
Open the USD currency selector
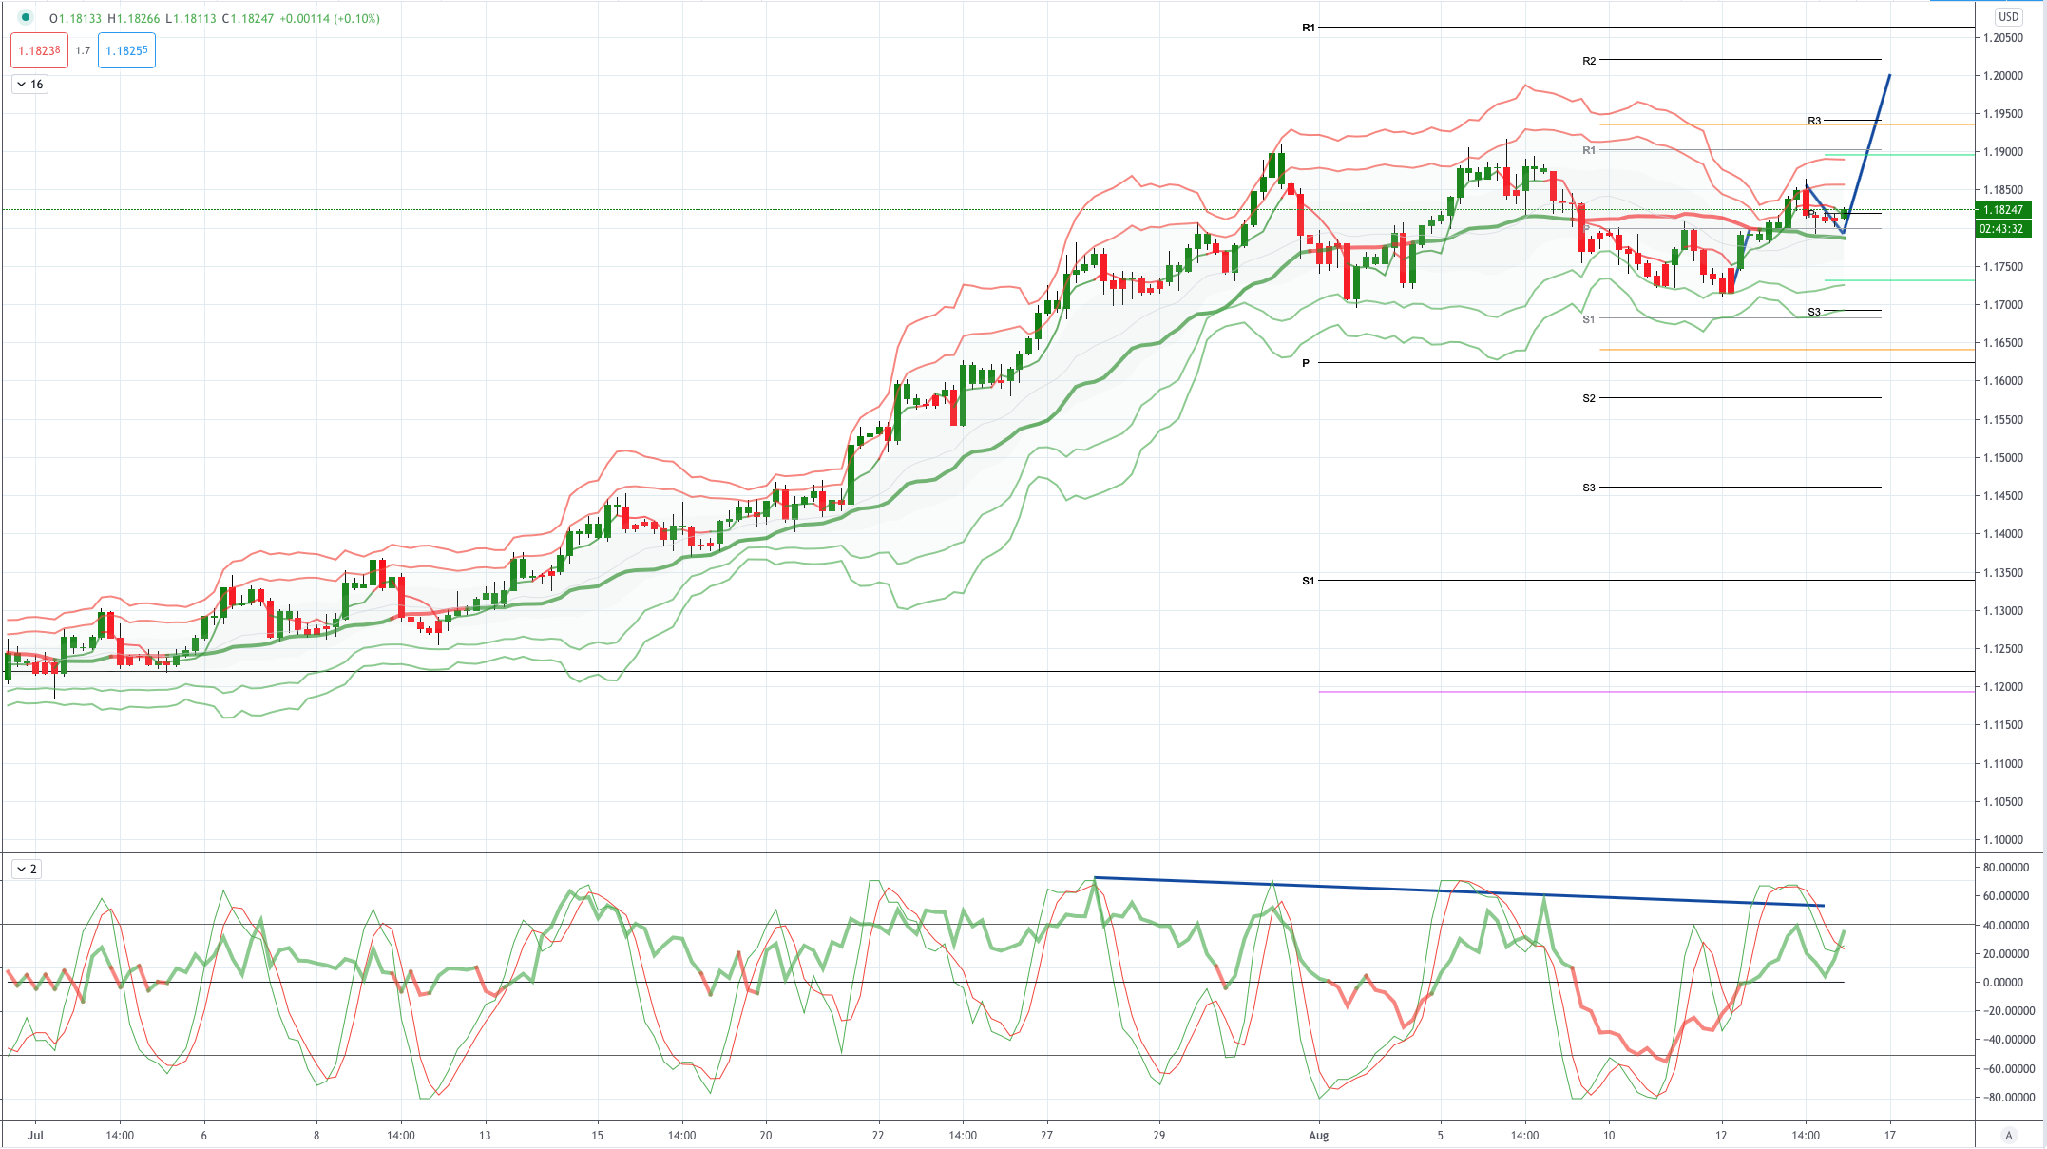2008,16
